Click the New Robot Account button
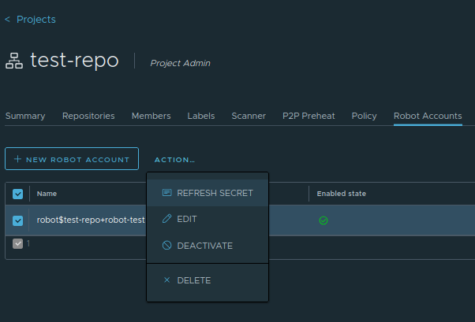475x322 pixels. (72, 159)
